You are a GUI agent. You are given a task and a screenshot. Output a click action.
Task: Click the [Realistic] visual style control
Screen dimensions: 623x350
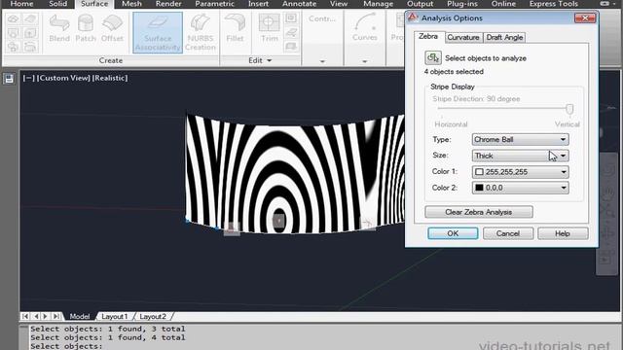[x=110, y=78]
